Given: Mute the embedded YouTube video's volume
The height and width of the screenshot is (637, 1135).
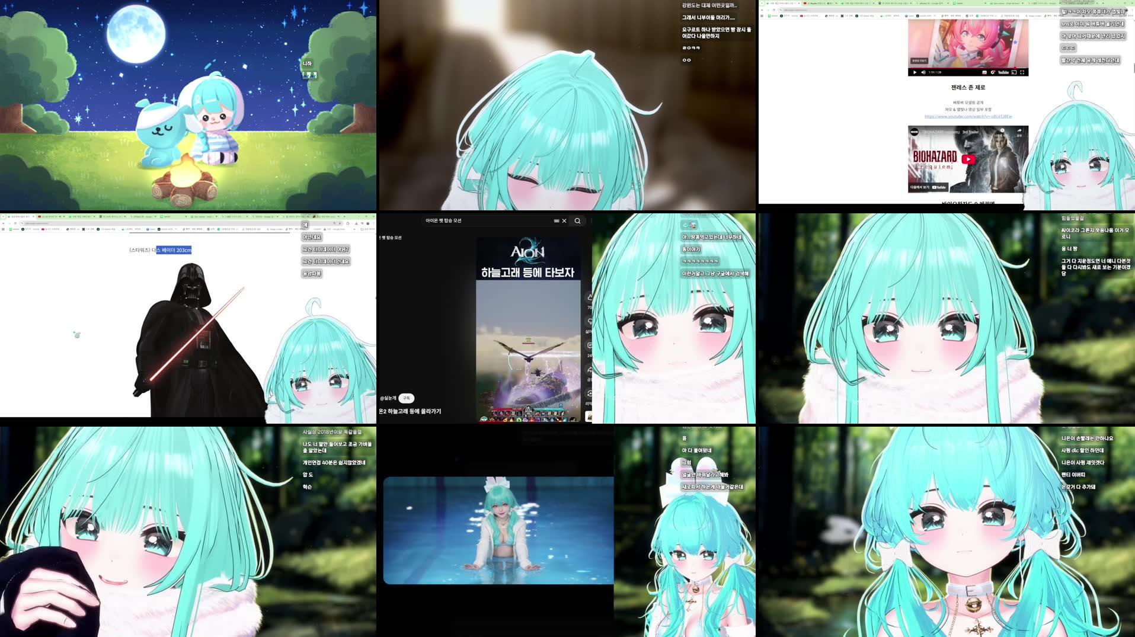Looking at the screenshot, I should coord(924,72).
